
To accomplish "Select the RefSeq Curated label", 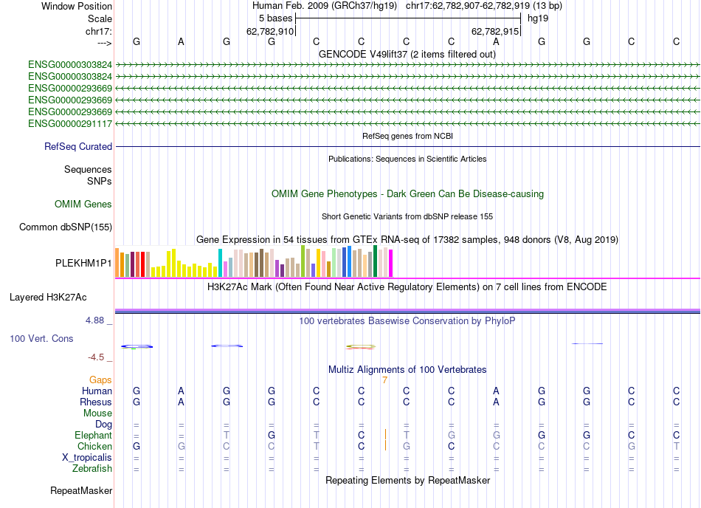I will pyautogui.click(x=78, y=147).
